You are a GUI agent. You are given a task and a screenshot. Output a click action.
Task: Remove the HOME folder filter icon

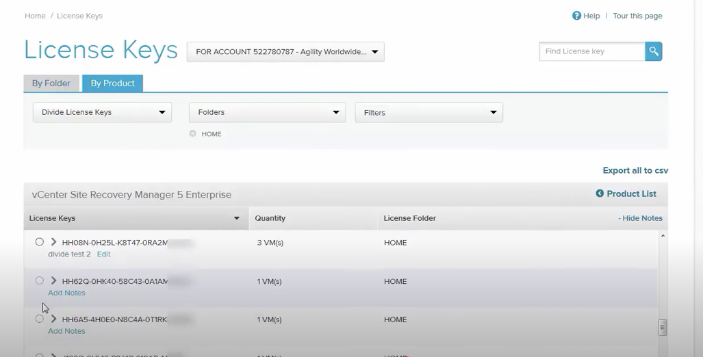click(193, 133)
